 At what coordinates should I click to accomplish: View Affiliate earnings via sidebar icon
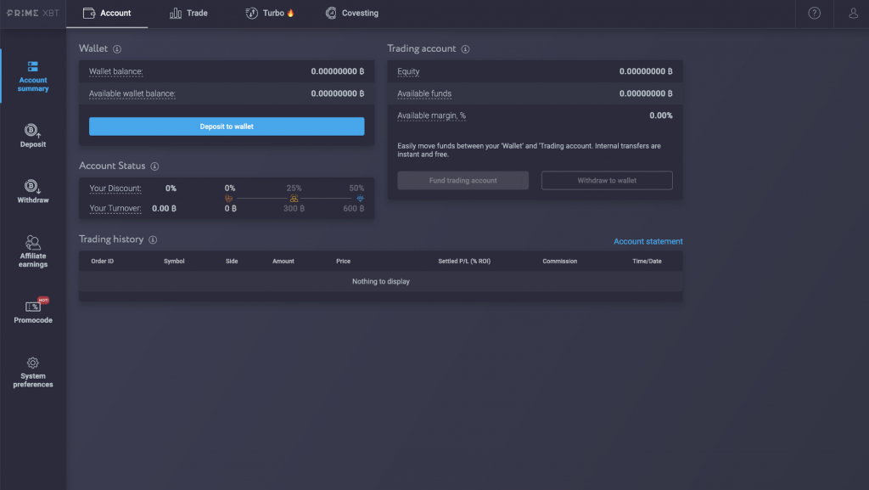click(32, 251)
